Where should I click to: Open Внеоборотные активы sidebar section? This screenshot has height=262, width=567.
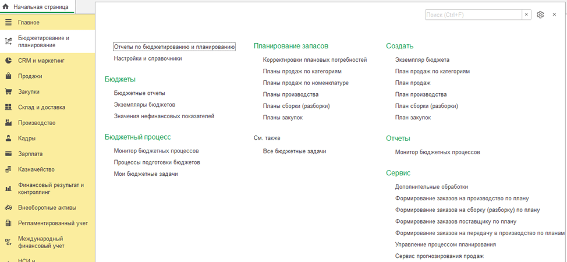tap(47, 207)
